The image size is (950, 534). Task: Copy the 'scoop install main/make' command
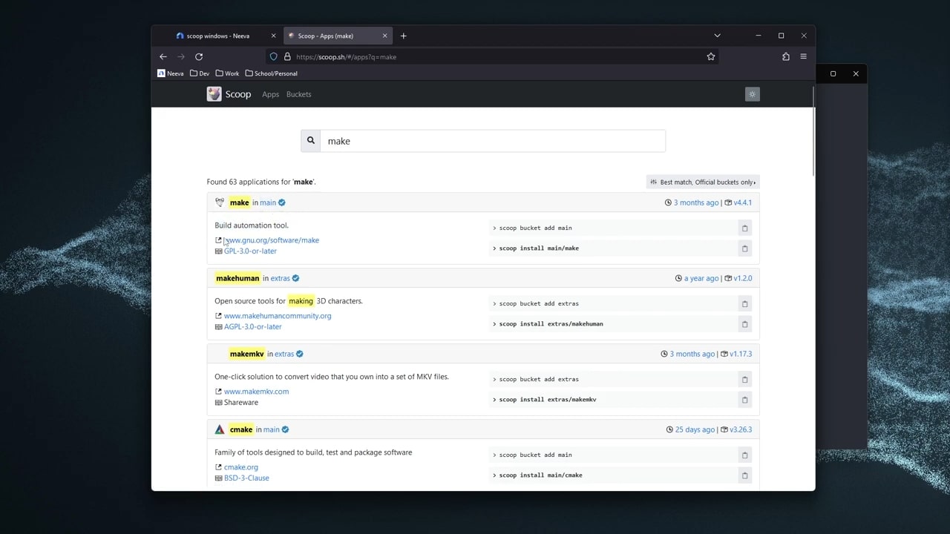[x=744, y=248]
